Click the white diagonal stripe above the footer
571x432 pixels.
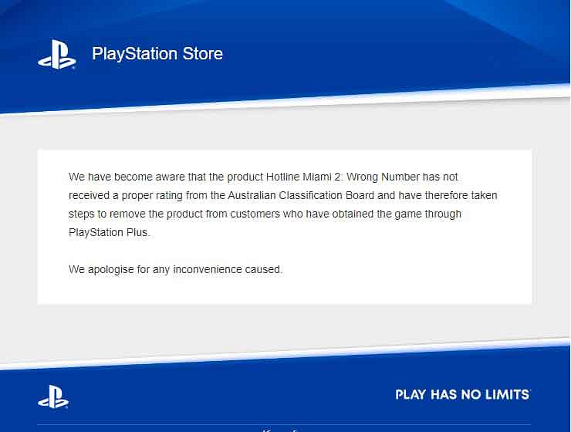pyautogui.click(x=285, y=353)
